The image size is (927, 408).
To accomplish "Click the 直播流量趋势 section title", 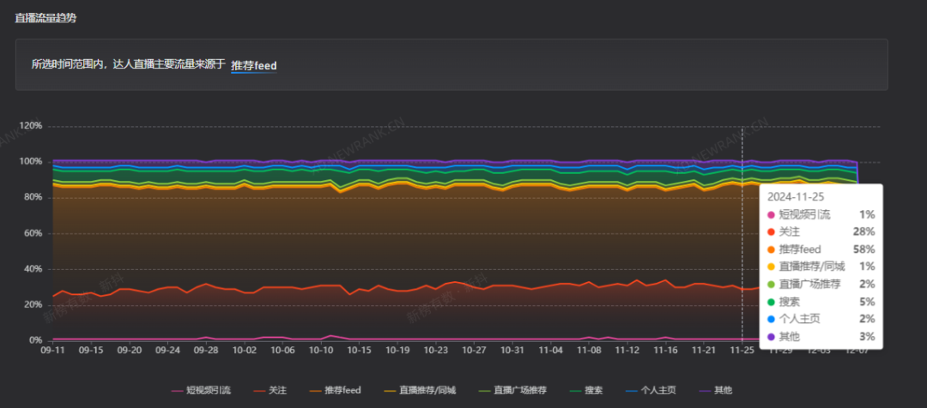I will pos(45,18).
